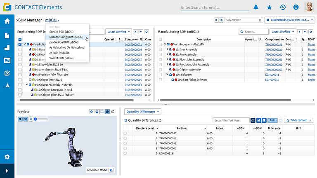Viewport: 317px width, 178px height.
Task: Click the image view icon in Preview toolbar
Action: pos(97,112)
